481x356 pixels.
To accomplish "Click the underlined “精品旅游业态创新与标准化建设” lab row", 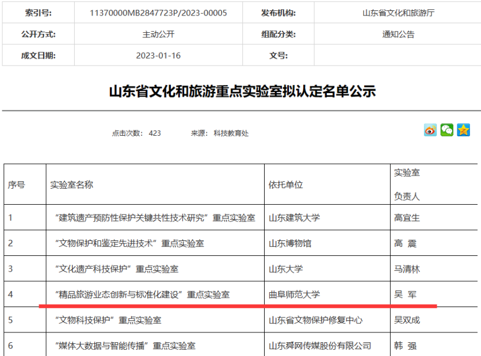I will [x=143, y=294].
